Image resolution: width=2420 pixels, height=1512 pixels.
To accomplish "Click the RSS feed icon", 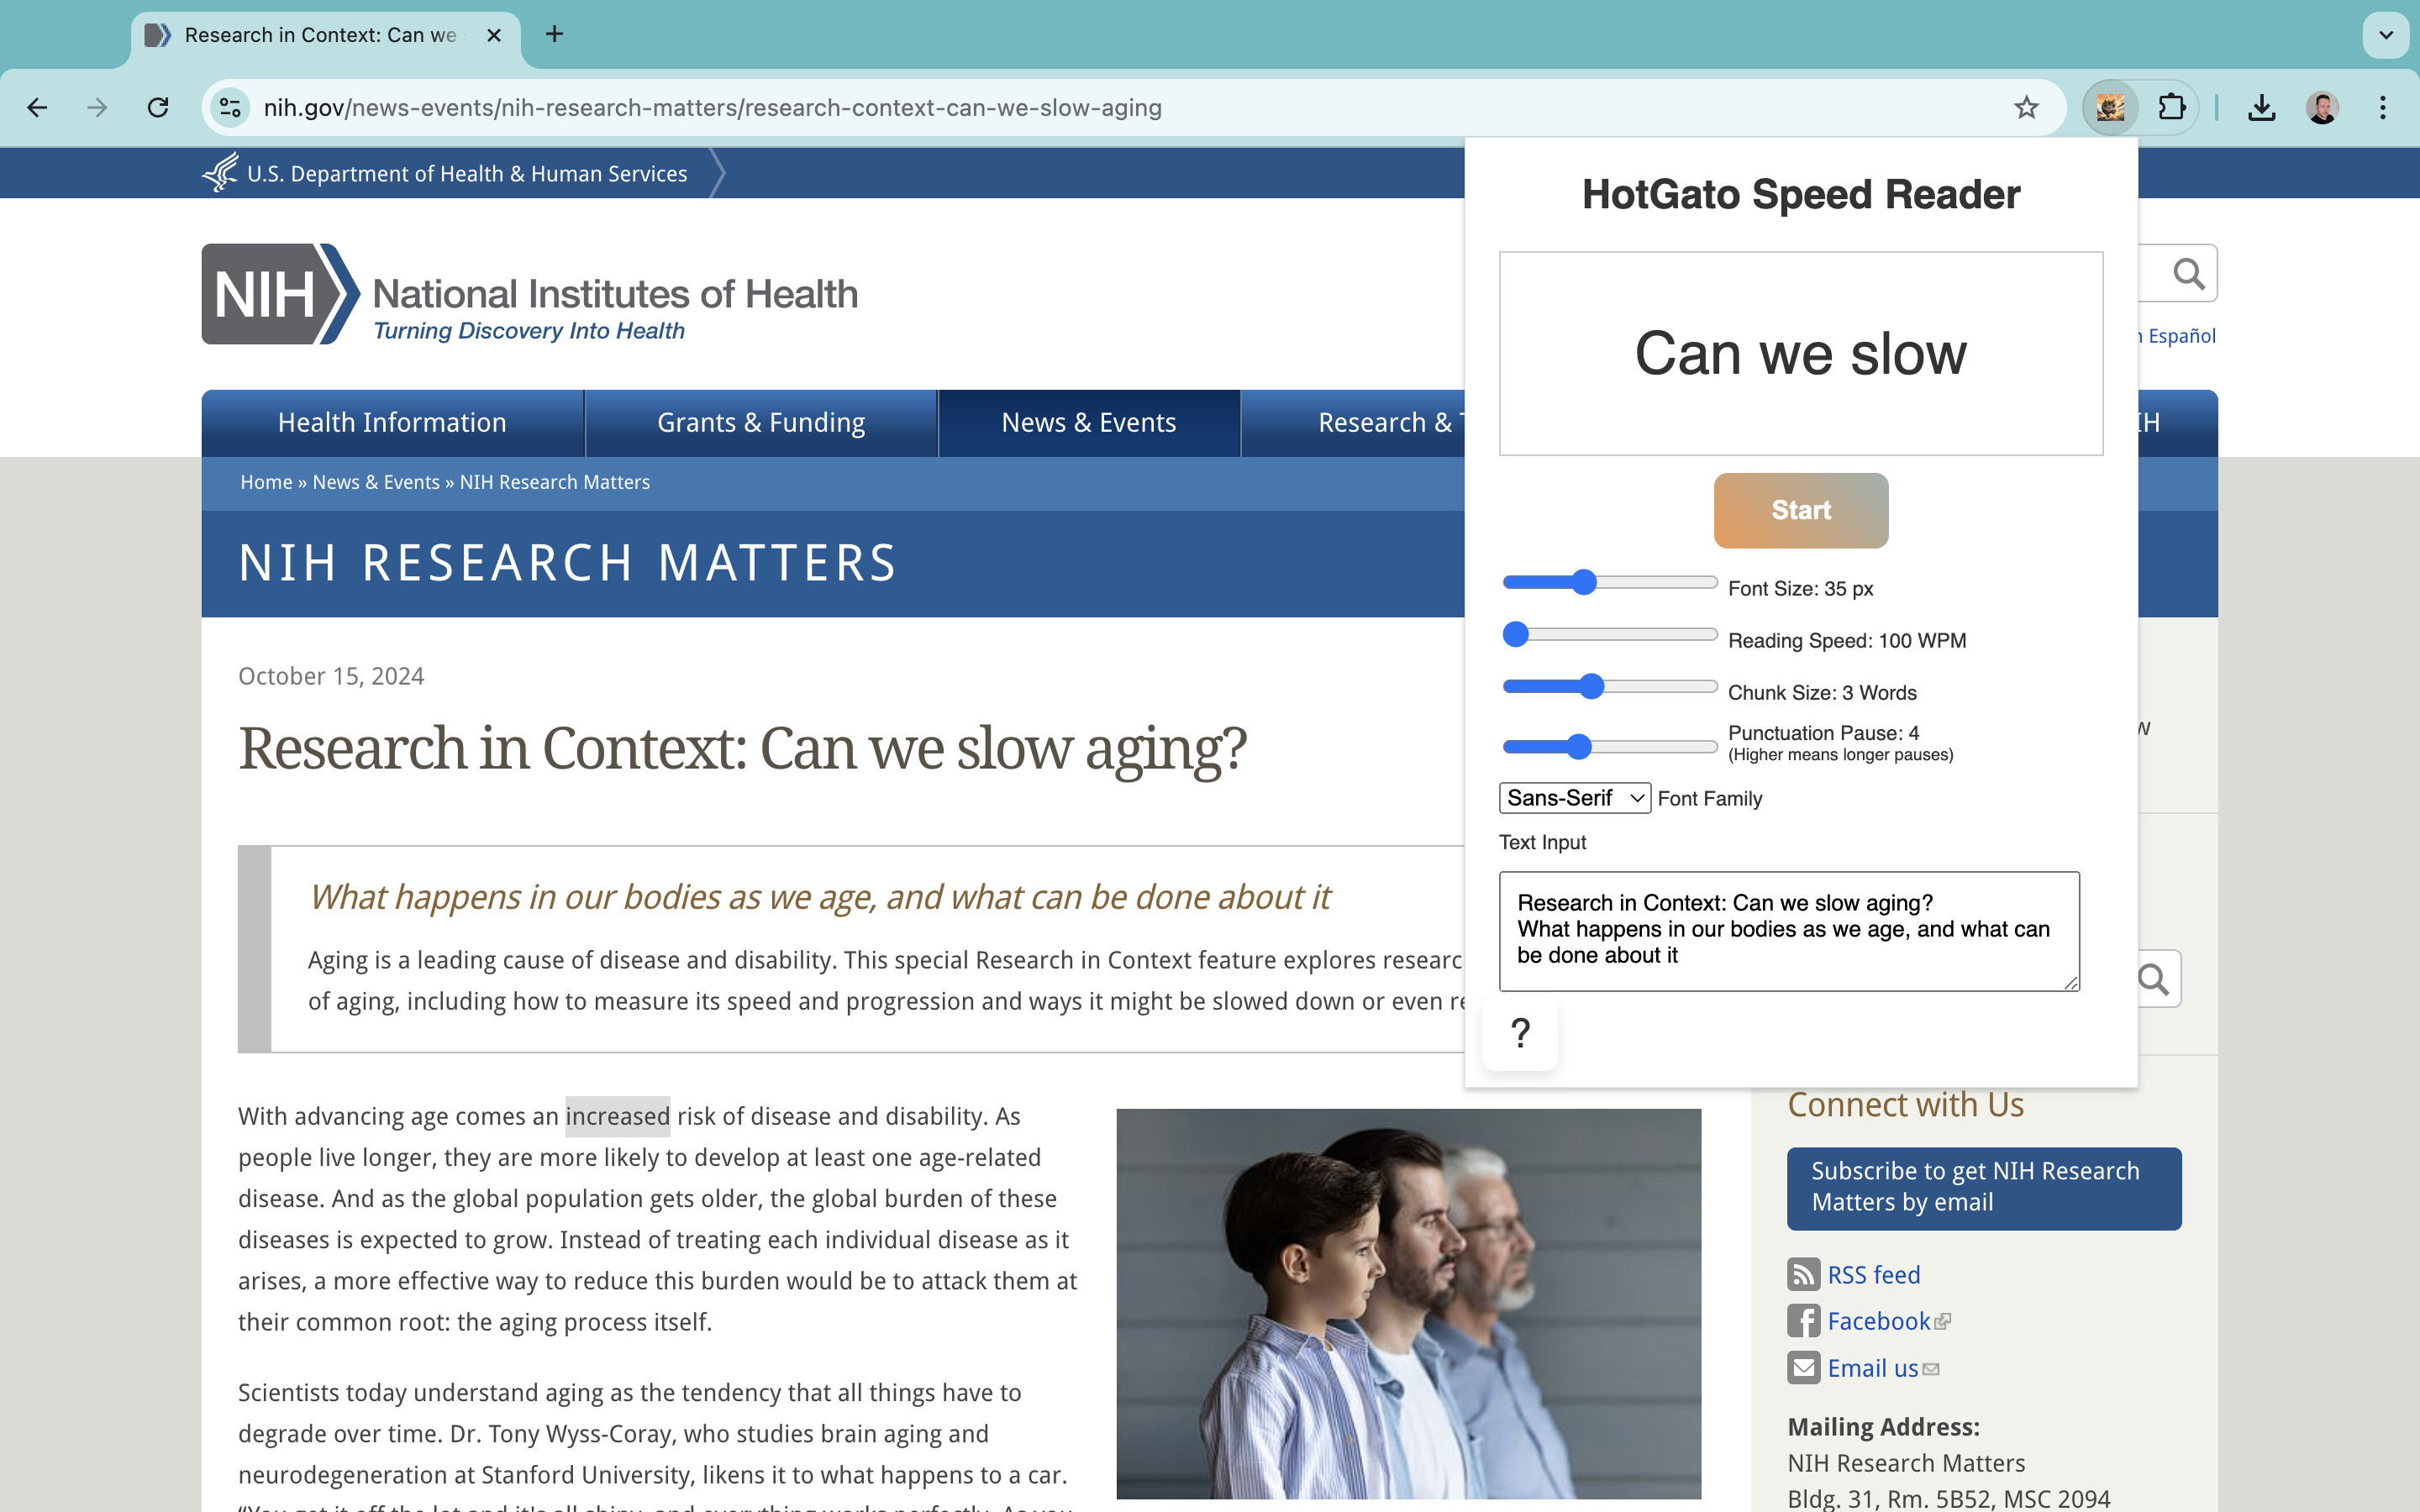I will [1803, 1275].
